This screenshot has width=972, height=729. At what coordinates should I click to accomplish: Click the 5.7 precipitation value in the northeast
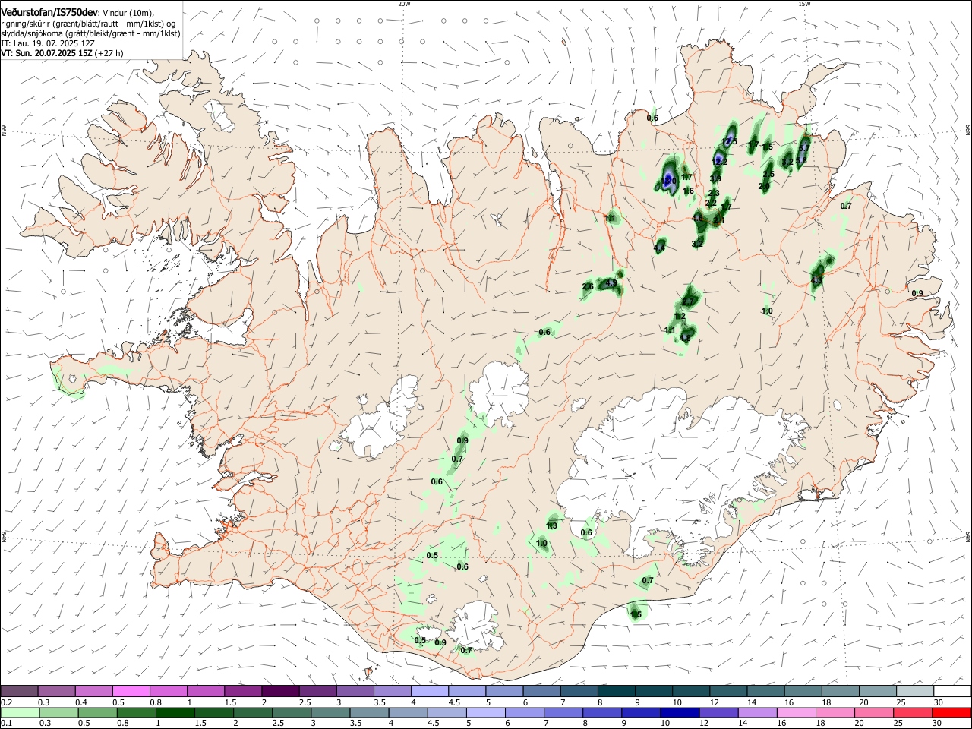pyautogui.click(x=805, y=147)
